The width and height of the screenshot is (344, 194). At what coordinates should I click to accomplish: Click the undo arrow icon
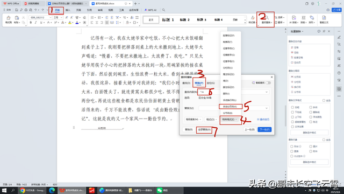click(35, 10)
